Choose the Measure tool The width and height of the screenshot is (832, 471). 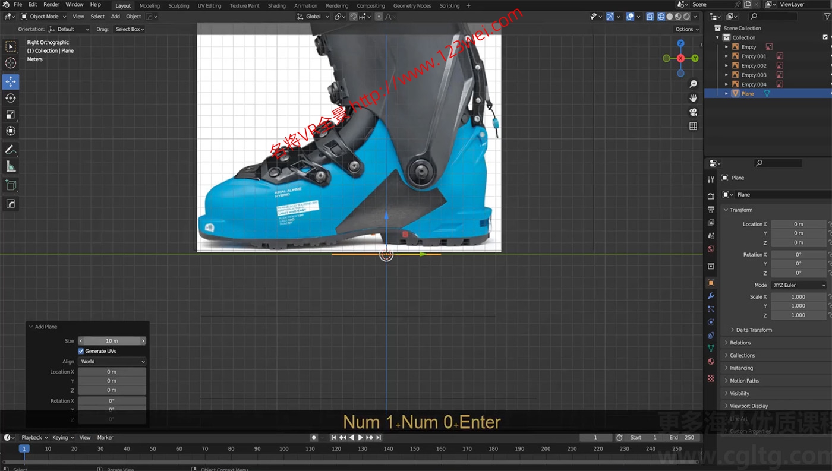coord(11,167)
